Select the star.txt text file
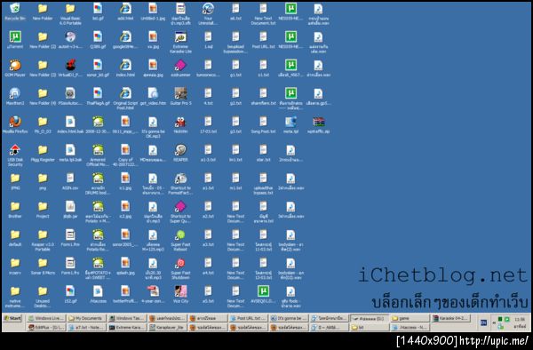533x350 pixels. pyautogui.click(x=263, y=153)
